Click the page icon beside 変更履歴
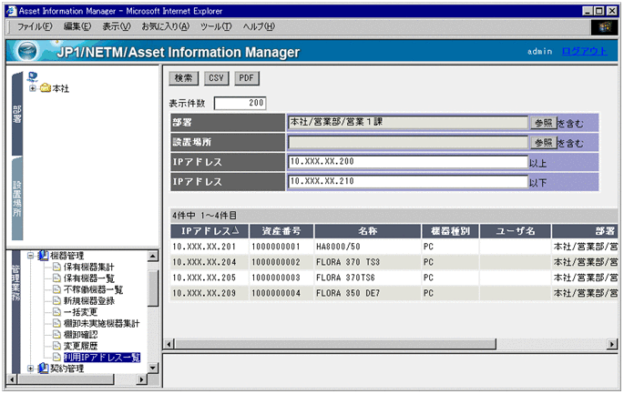624x394 pixels. (56, 346)
